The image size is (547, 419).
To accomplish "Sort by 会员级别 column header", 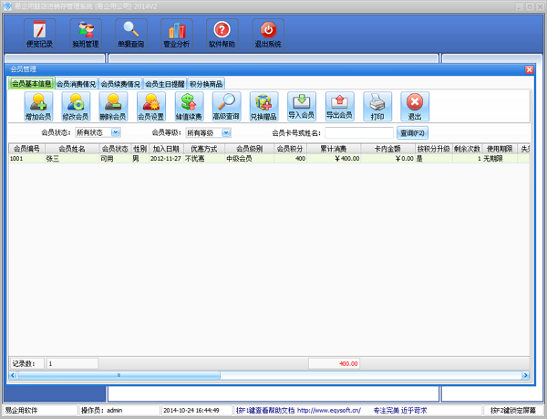I will (x=250, y=149).
